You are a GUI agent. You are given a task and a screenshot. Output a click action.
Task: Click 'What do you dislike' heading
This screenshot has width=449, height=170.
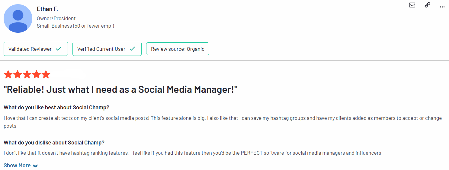[x=54, y=142]
